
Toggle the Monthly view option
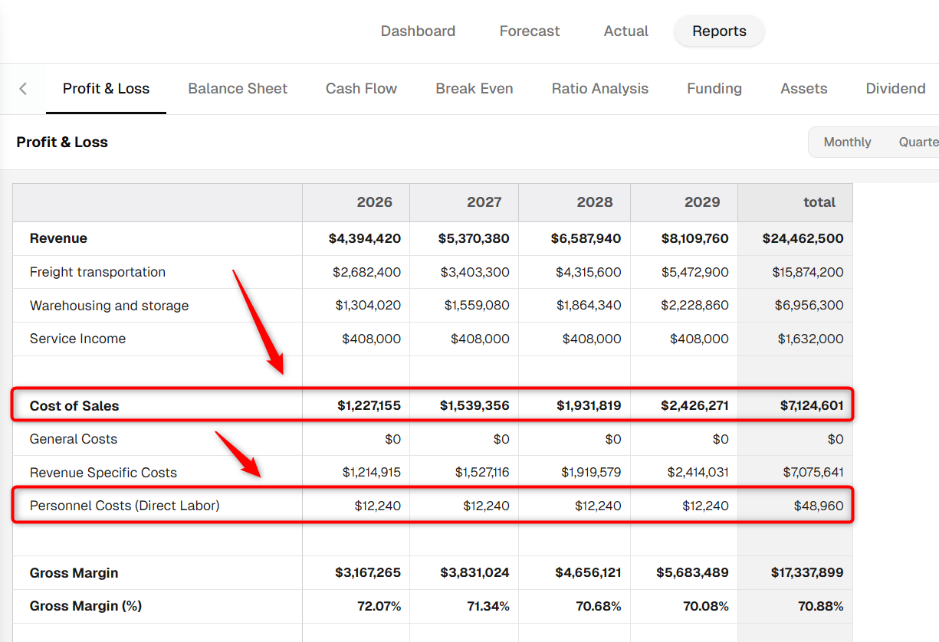click(847, 142)
